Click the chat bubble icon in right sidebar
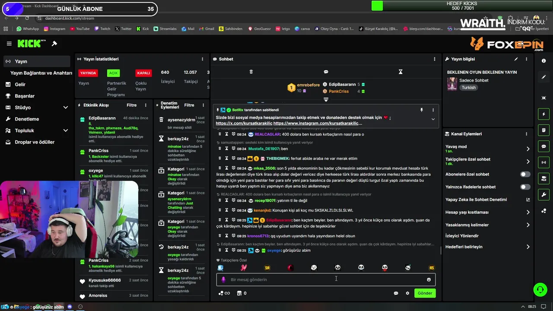Screen dimensions: 553x311 coord(543,146)
